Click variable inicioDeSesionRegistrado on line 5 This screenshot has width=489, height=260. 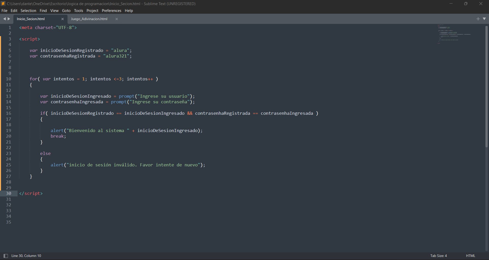point(72,50)
